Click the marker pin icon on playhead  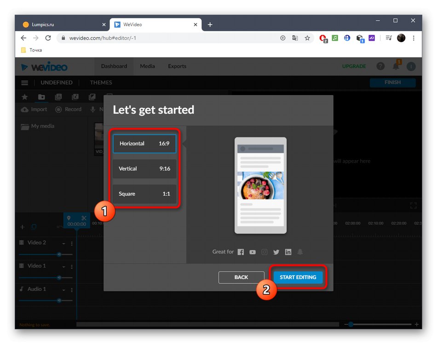tap(69, 218)
